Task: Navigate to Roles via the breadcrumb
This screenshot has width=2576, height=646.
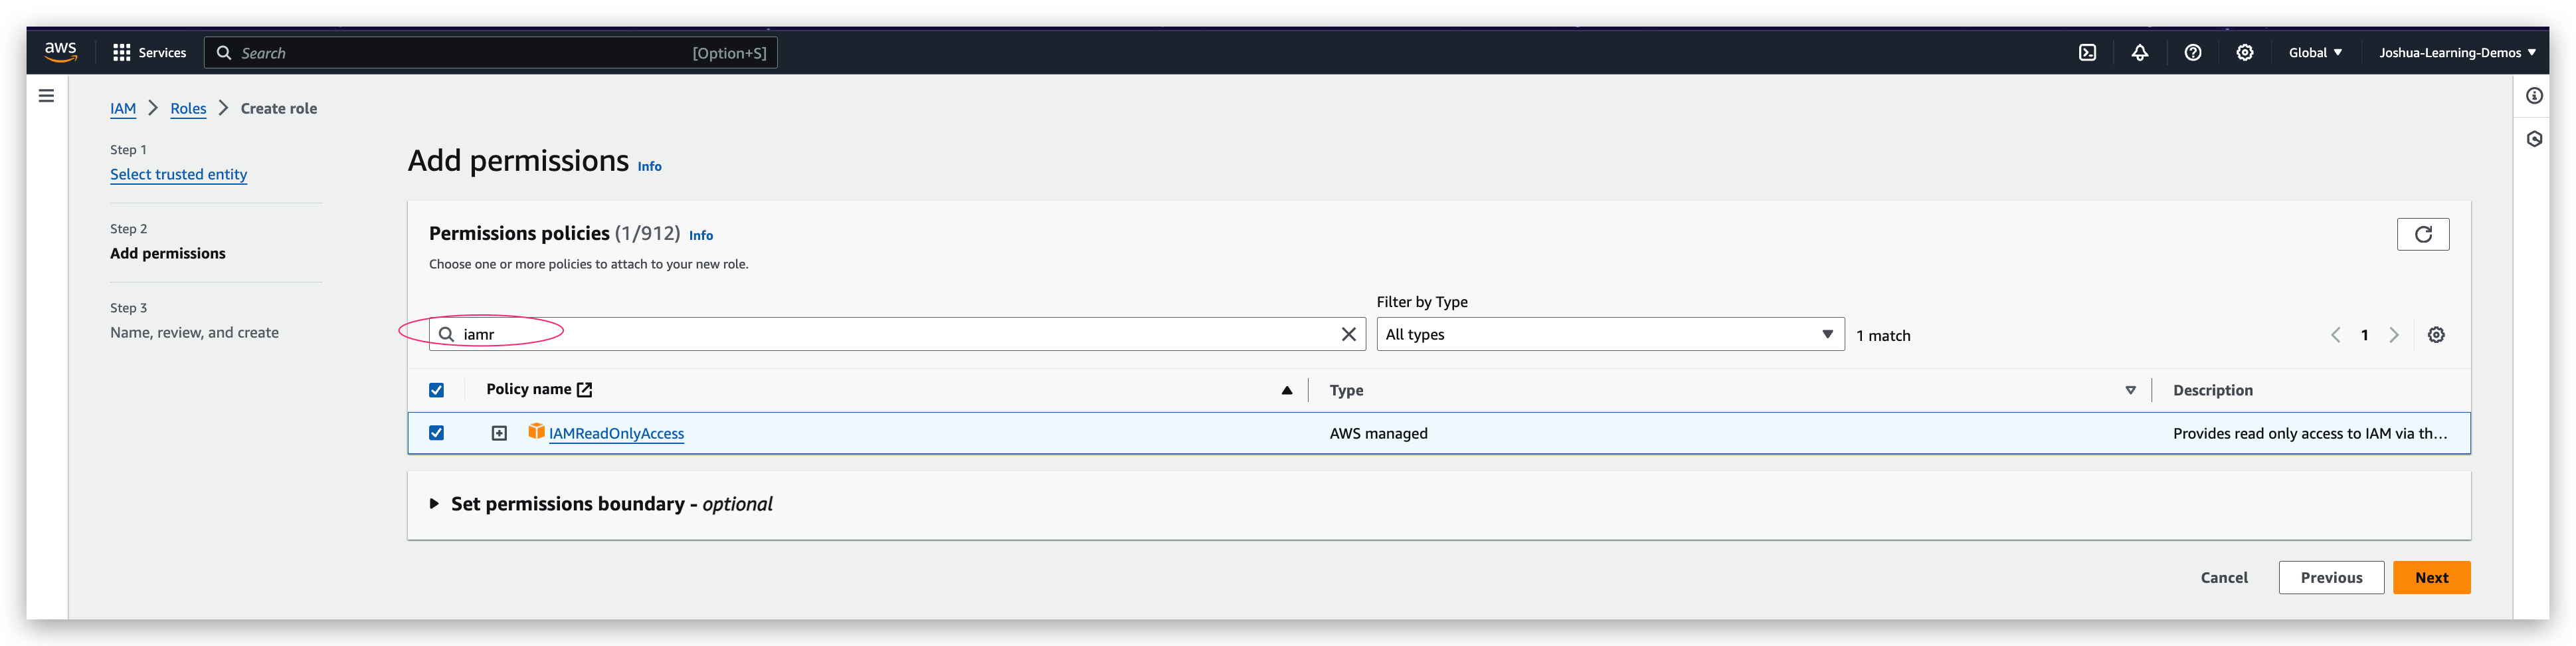Action: 188,109
